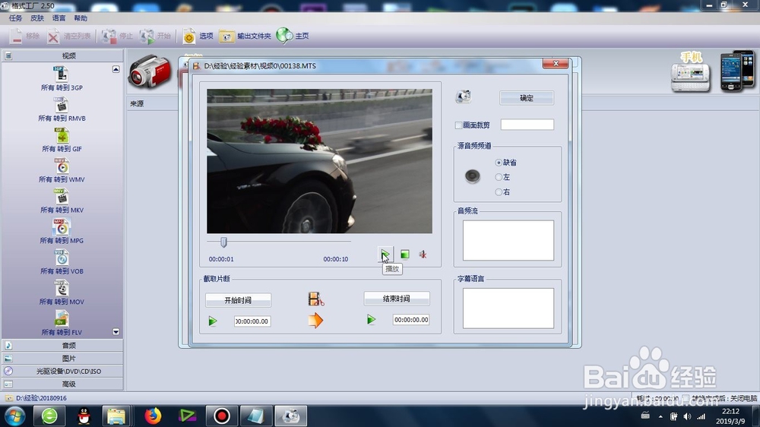This screenshot has width=760, height=427.
Task: Open QQ penguin from the taskbar
Action: (84, 416)
